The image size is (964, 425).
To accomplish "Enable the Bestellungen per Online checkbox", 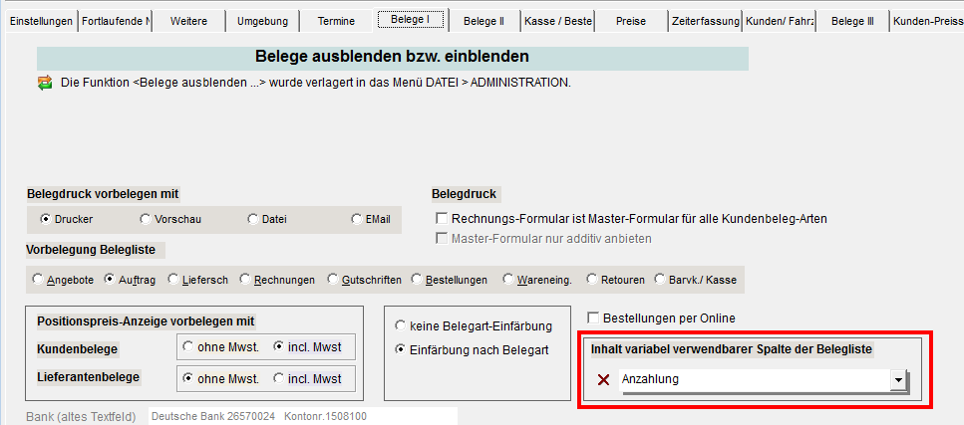I will click(595, 319).
